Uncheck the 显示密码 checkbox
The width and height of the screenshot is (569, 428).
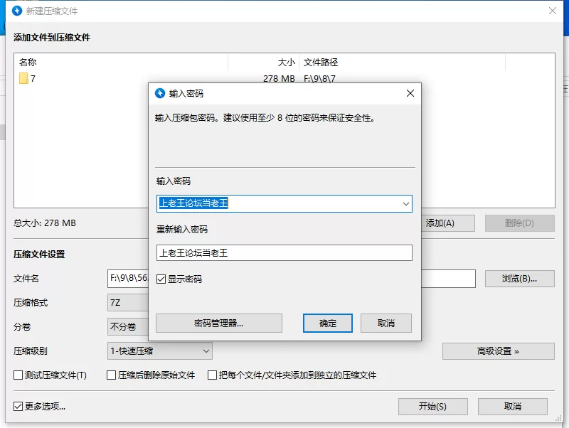161,279
